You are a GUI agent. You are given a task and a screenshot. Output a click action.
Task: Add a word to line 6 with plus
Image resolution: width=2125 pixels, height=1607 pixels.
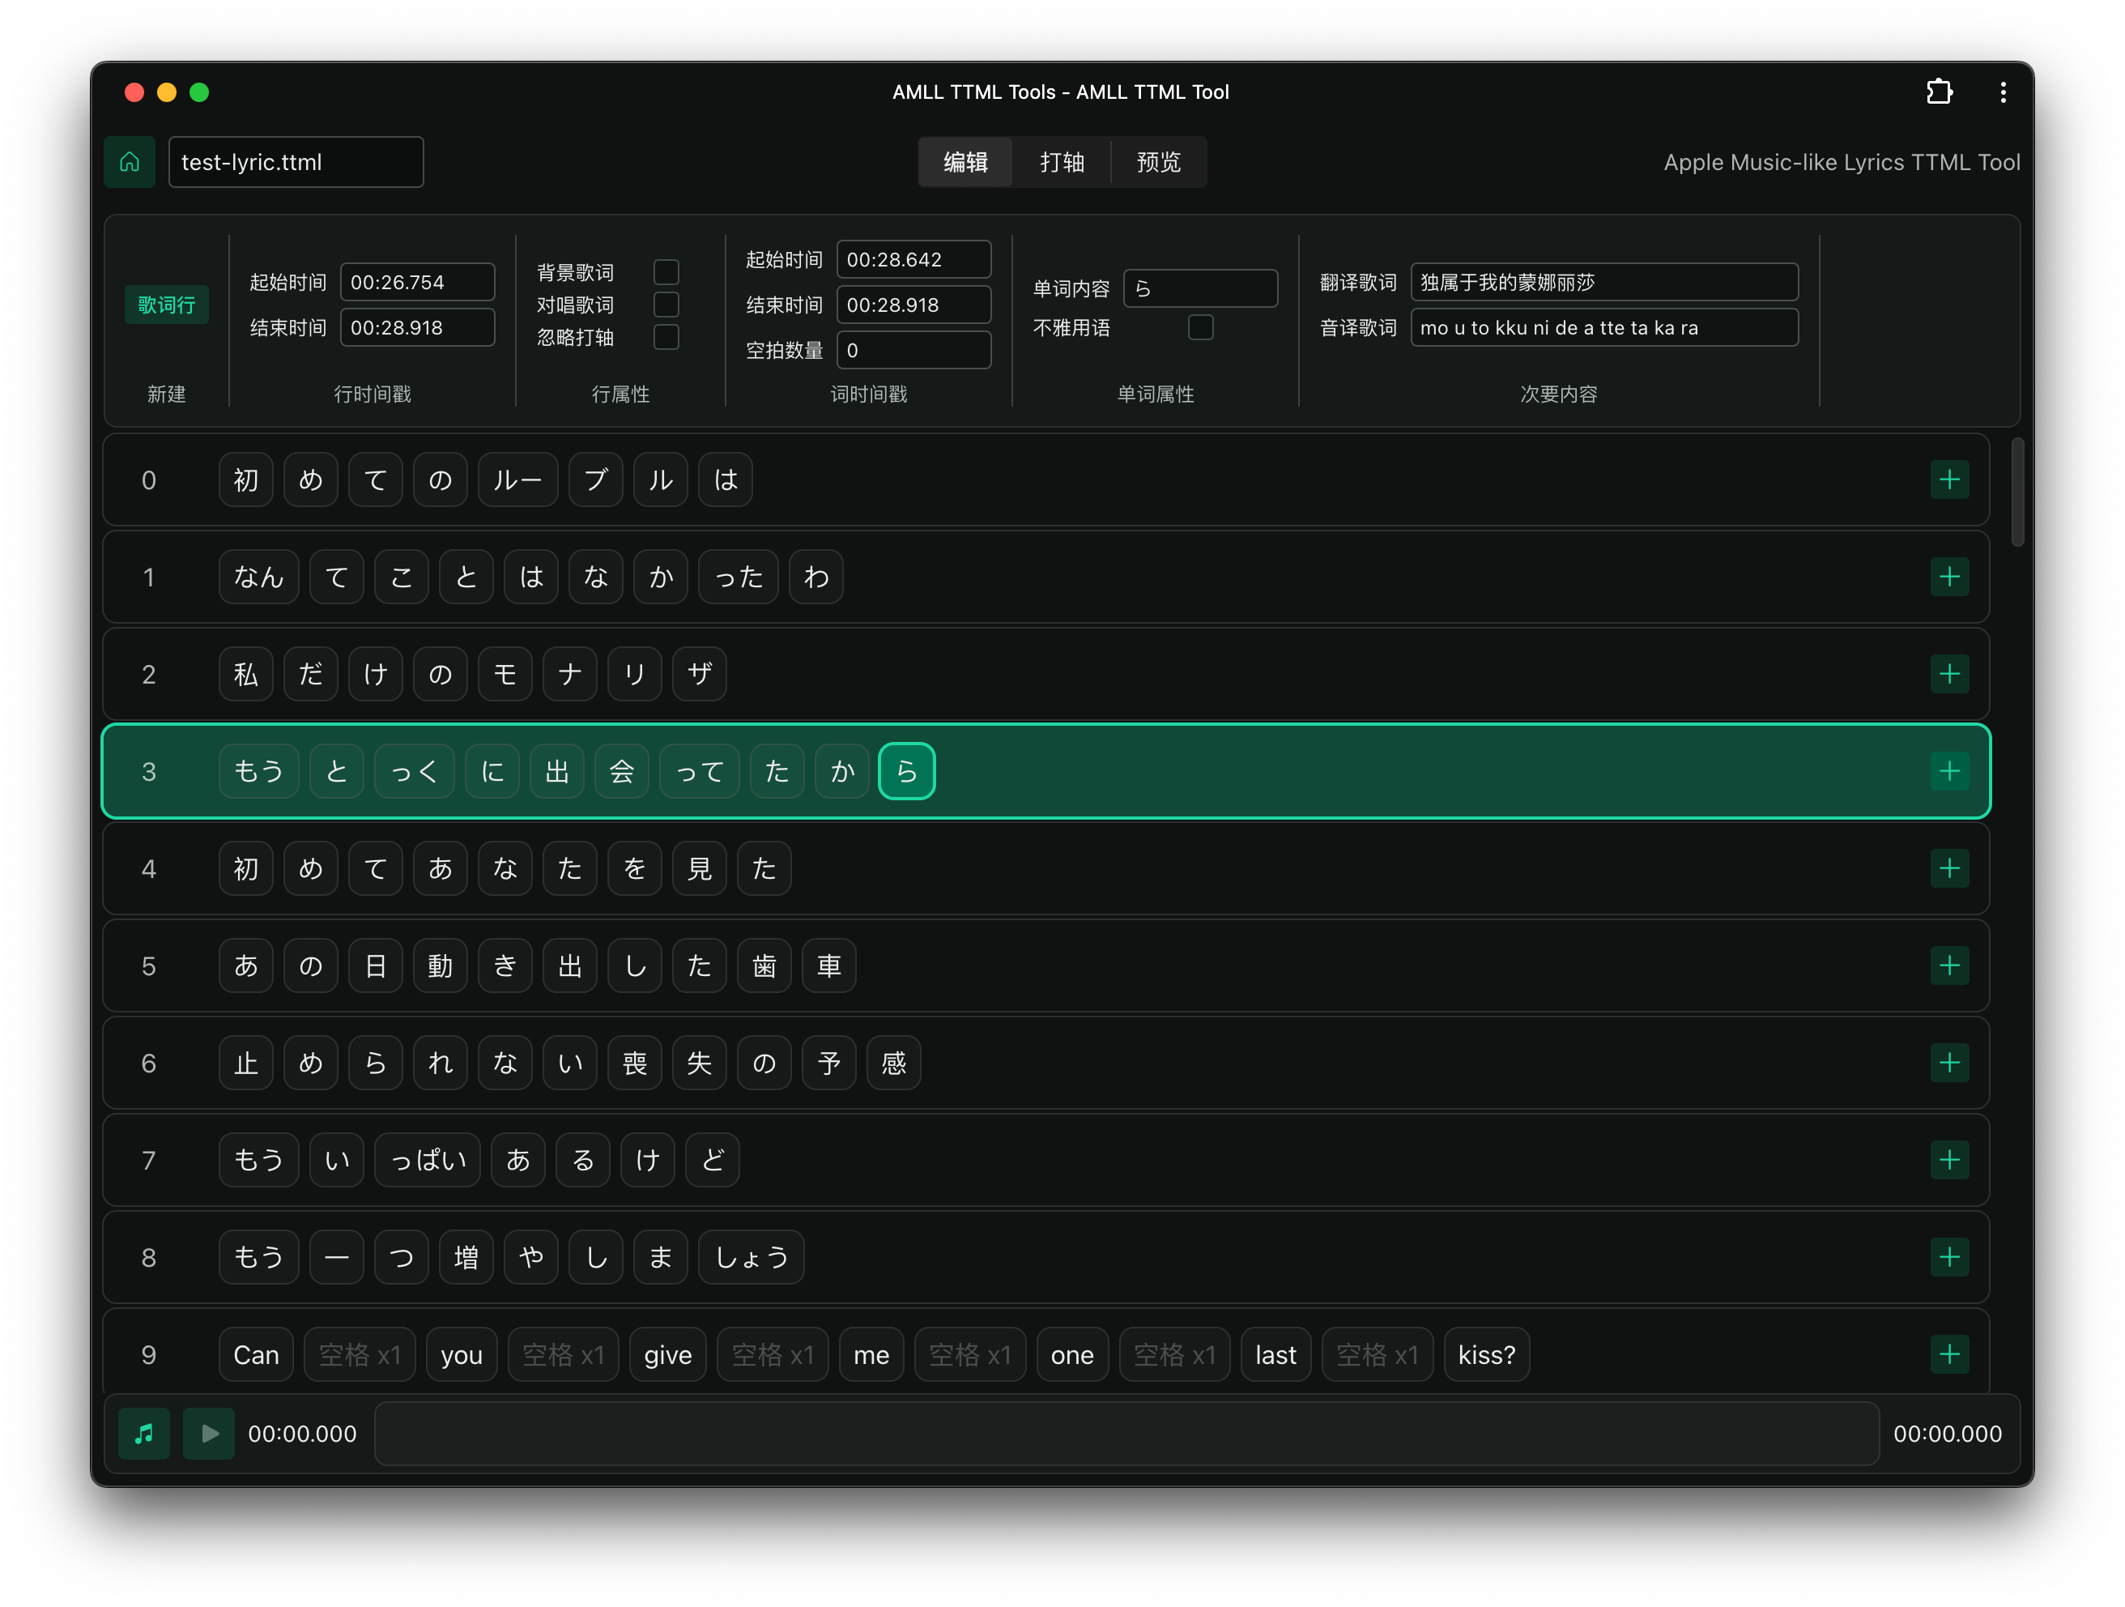(1949, 1062)
